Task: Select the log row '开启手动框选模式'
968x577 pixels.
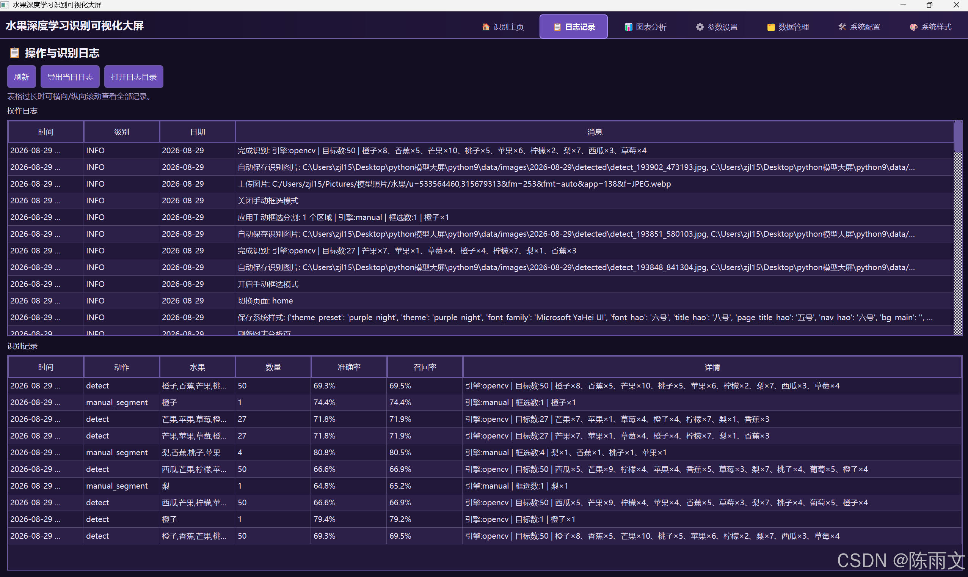Action: pyautogui.click(x=481, y=284)
